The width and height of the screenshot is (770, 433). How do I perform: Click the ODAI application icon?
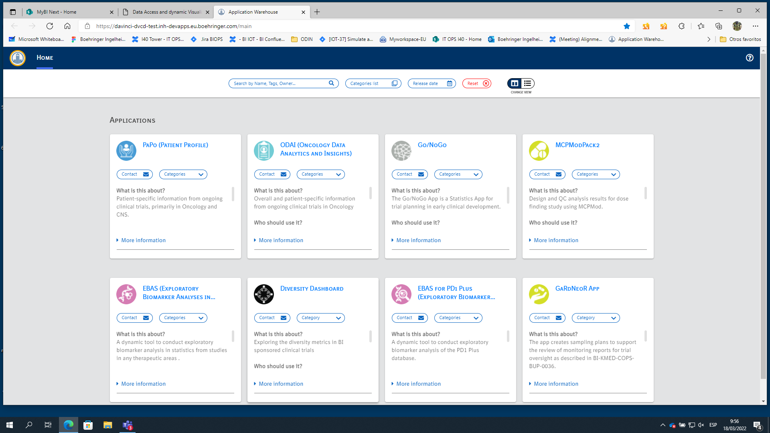tap(264, 151)
